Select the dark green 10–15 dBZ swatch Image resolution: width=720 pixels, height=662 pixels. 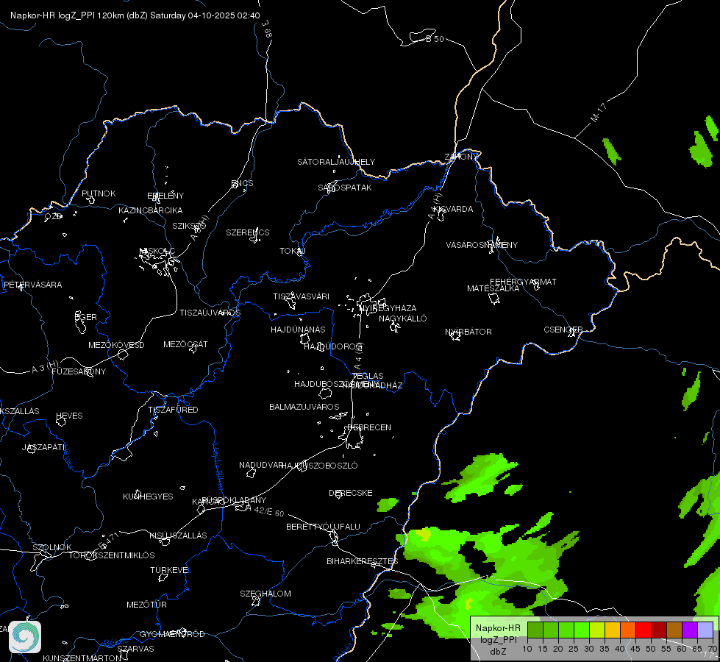pyautogui.click(x=535, y=630)
